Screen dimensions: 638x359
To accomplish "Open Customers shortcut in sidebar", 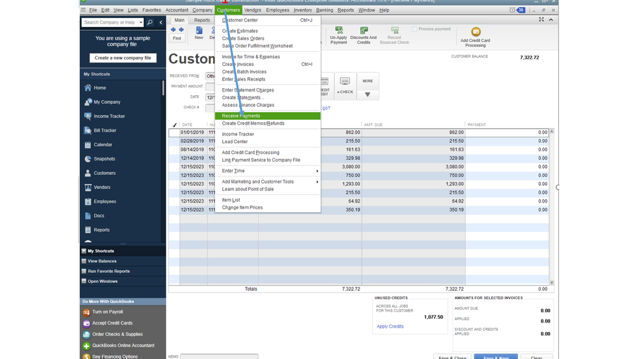I will pos(105,173).
